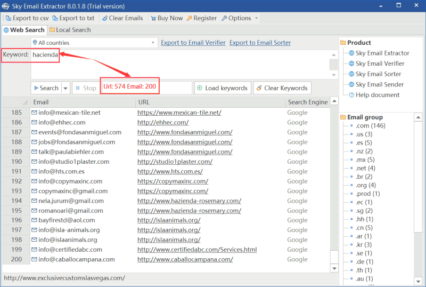
Task: Open the Search button dropdown arrow
Action: pyautogui.click(x=66, y=88)
